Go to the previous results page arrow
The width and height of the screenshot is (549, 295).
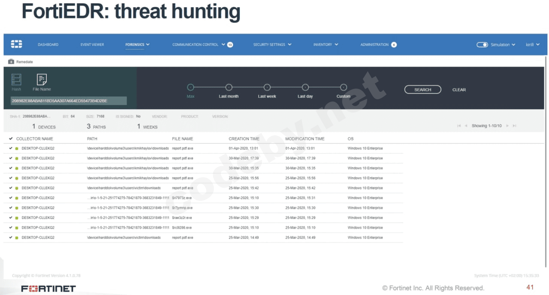[x=466, y=126]
